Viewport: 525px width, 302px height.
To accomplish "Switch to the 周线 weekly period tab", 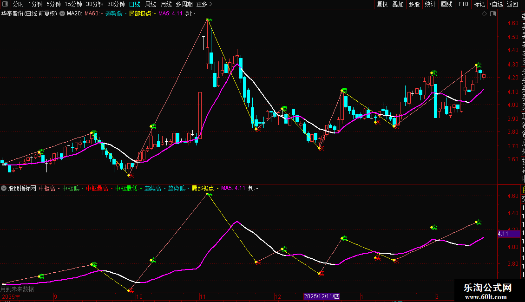I will pos(151,4).
